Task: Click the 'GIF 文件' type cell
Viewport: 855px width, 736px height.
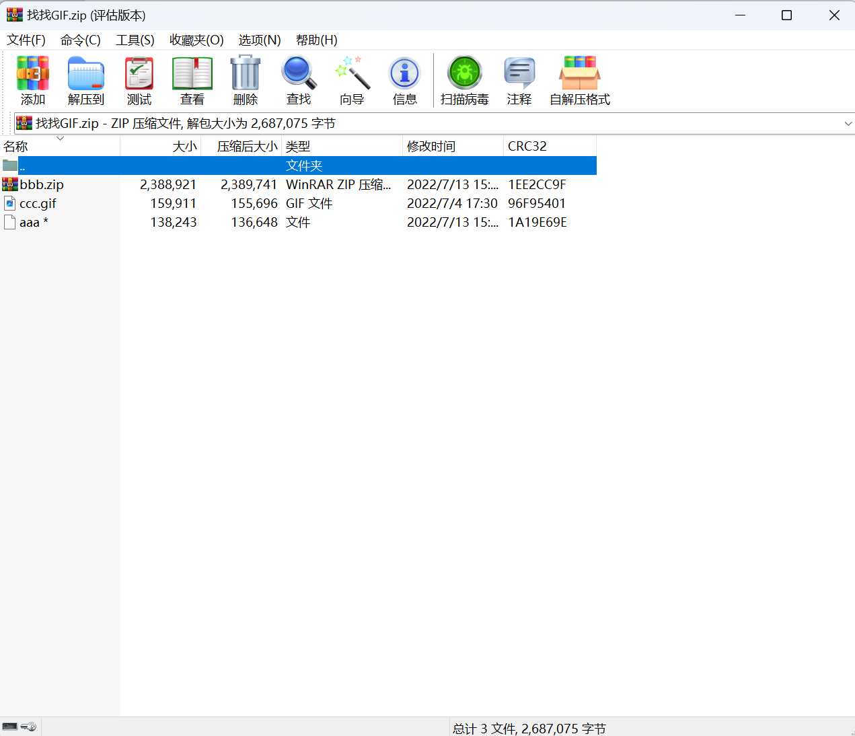Action: coord(309,203)
